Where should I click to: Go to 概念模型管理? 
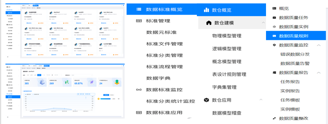tap(227, 62)
